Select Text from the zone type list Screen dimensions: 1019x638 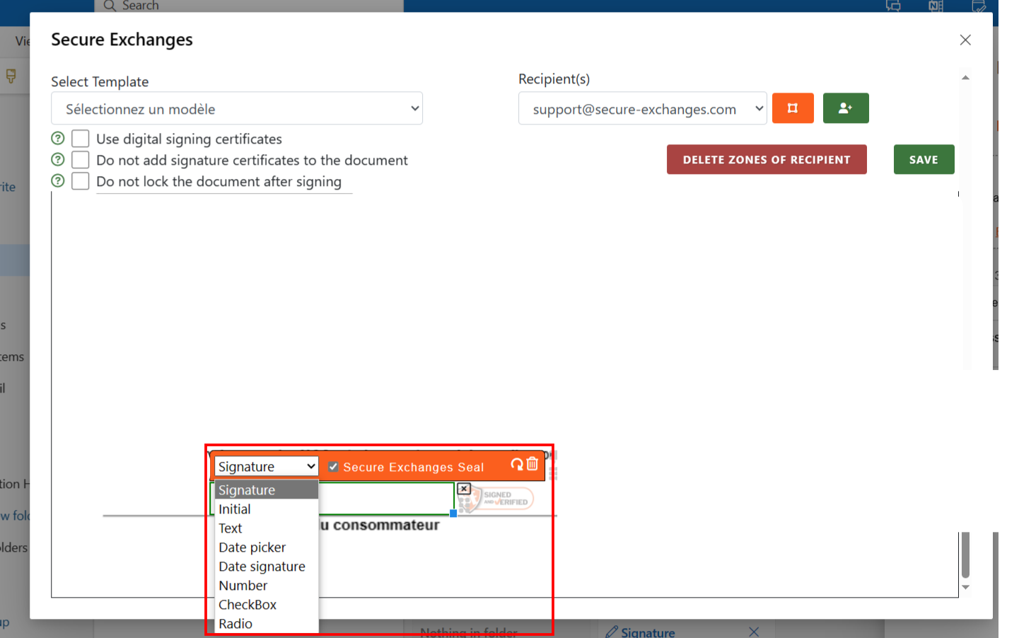pyautogui.click(x=267, y=528)
